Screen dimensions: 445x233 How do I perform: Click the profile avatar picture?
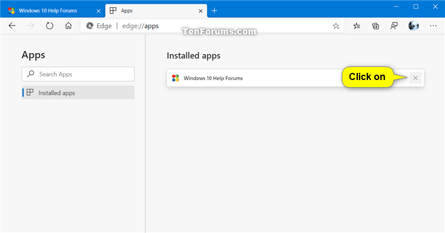414,26
